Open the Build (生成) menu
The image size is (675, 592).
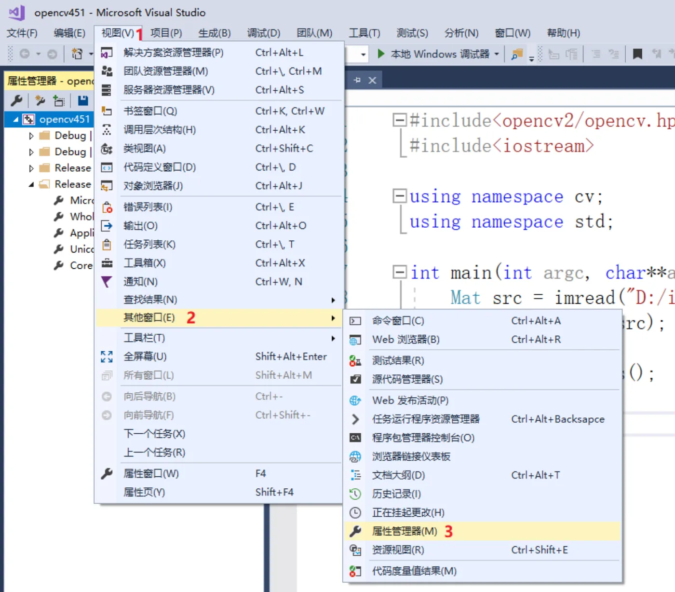[x=215, y=33]
